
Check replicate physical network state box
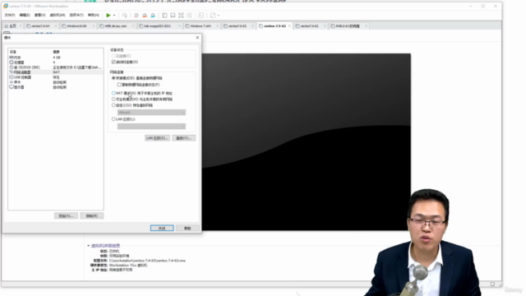(119, 85)
